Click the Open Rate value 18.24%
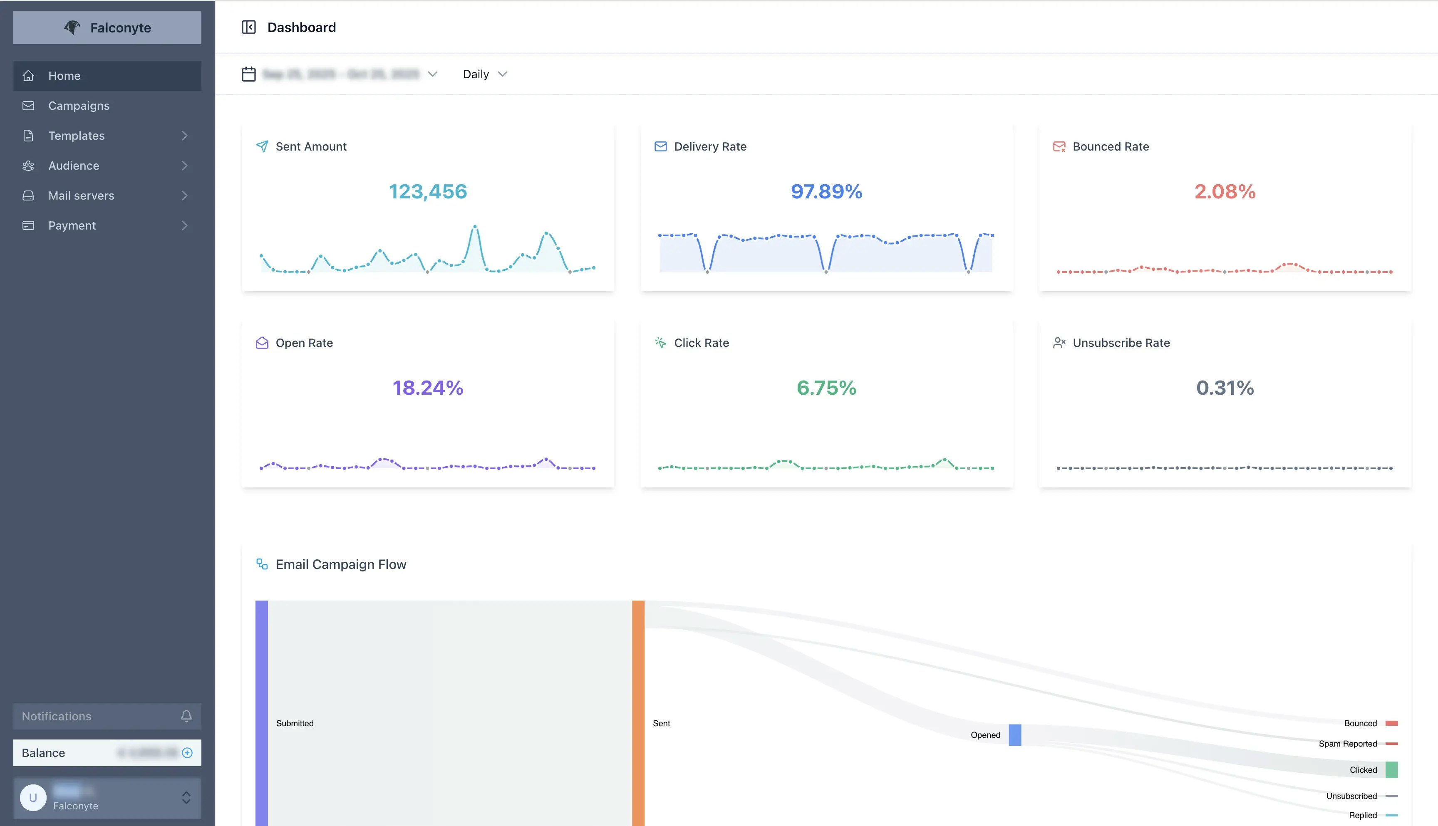 428,388
